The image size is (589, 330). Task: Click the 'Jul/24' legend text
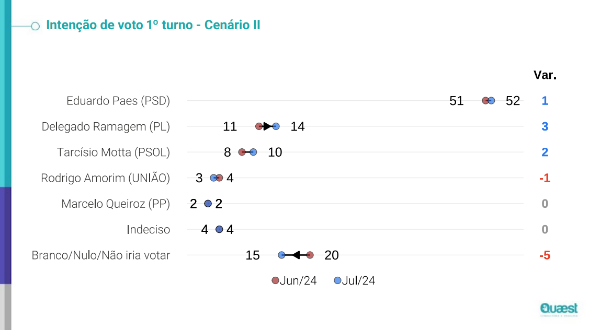click(358, 281)
